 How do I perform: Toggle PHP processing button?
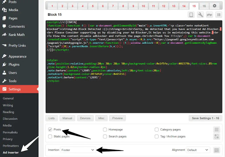[x=210, y=15]
